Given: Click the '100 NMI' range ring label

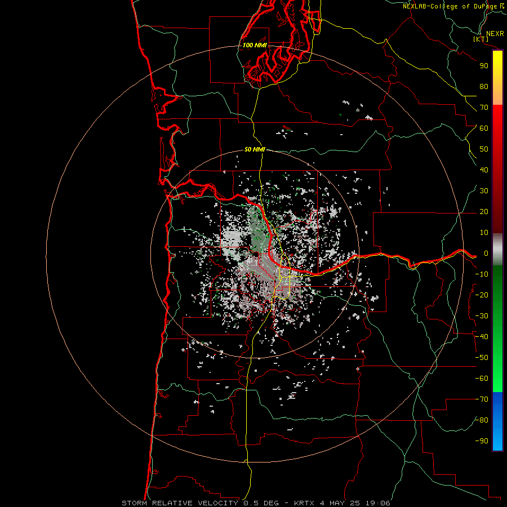Looking at the screenshot, I should (x=255, y=45).
